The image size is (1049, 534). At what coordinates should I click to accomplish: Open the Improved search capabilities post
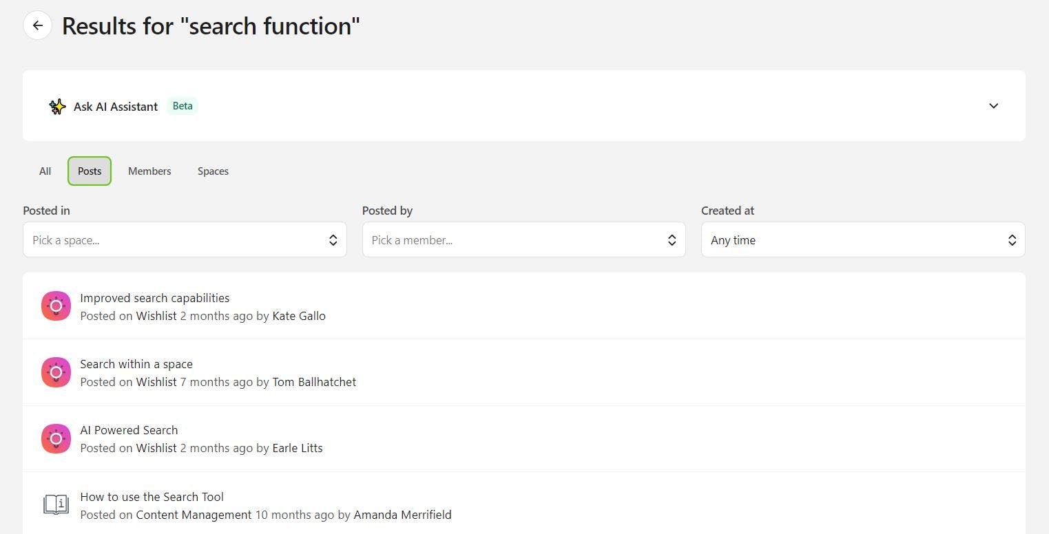(x=154, y=298)
